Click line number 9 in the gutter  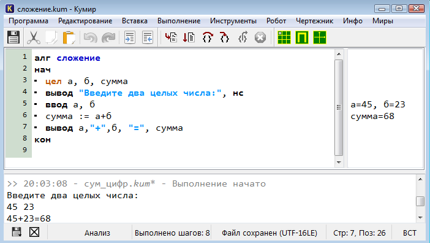[25, 150]
